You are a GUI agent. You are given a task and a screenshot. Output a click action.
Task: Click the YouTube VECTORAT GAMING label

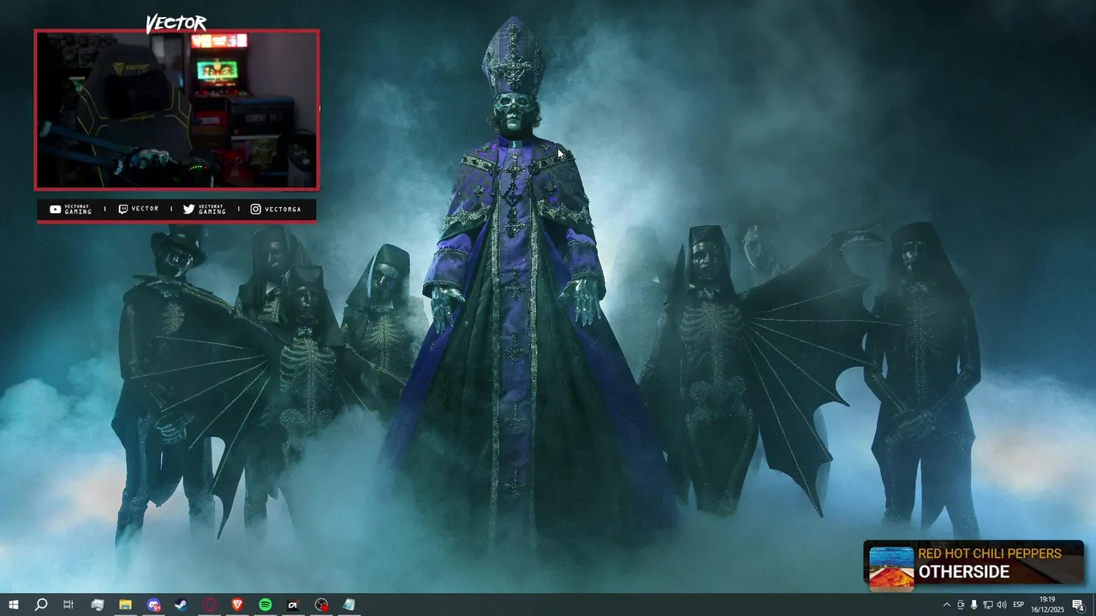coord(71,210)
